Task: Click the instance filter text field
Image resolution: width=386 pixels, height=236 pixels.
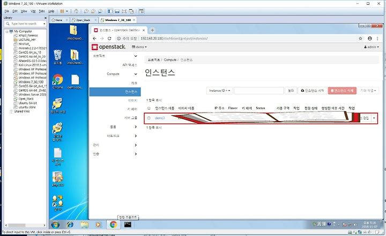Action: click(259, 91)
